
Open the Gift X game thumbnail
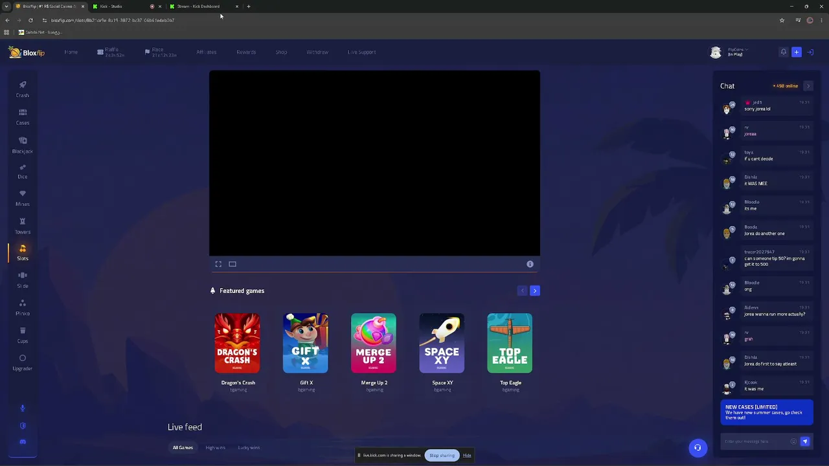[x=306, y=343]
